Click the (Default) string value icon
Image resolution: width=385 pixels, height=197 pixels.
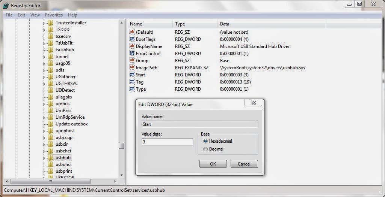pyautogui.click(x=132, y=32)
